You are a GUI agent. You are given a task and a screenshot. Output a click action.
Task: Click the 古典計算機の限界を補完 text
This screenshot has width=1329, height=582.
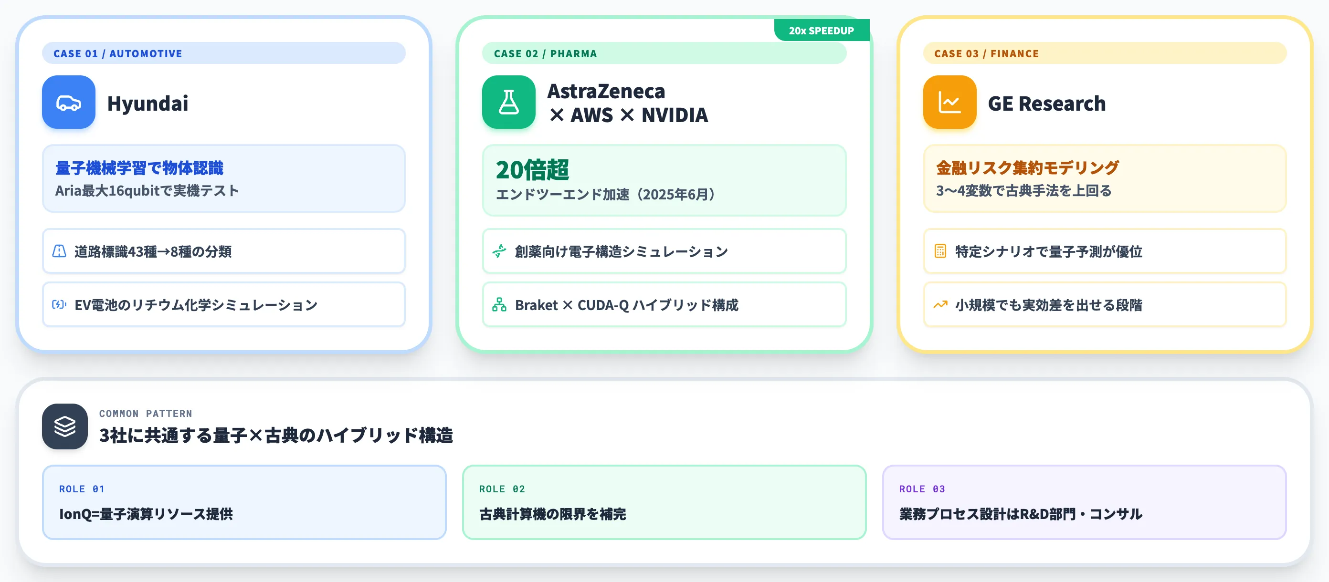552,514
